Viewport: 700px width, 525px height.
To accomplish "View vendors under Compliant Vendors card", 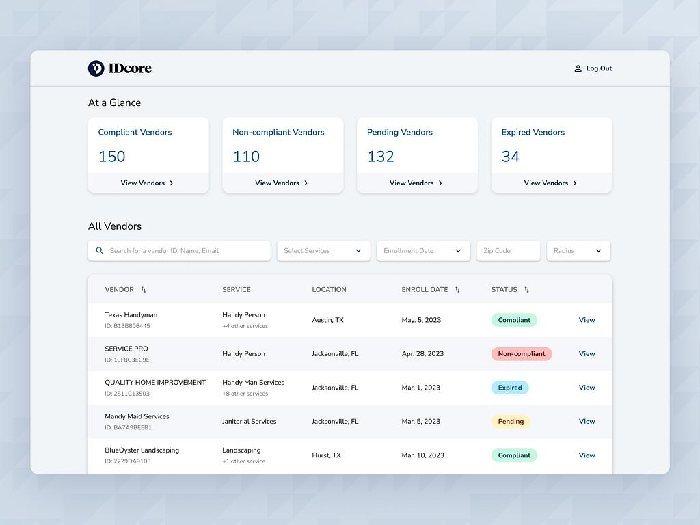I will pyautogui.click(x=148, y=183).
